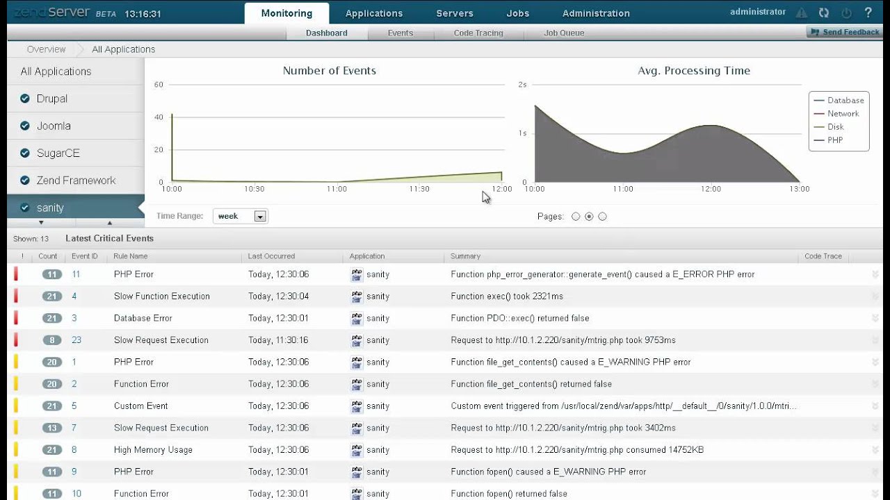
Task: Switch to the Applications tab
Action: [x=374, y=13]
